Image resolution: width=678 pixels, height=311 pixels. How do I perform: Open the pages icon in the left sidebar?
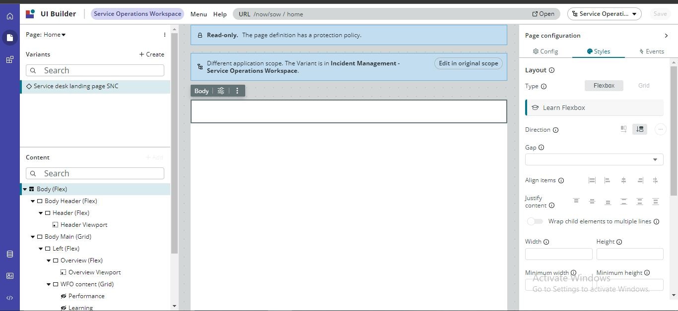point(10,38)
